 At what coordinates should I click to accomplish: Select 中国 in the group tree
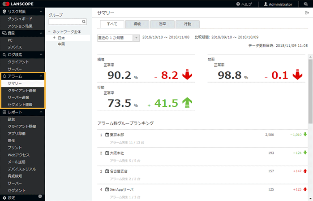(61, 44)
